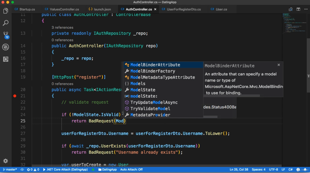Change the C# language mode
310x173 pixels.
point(290,170)
